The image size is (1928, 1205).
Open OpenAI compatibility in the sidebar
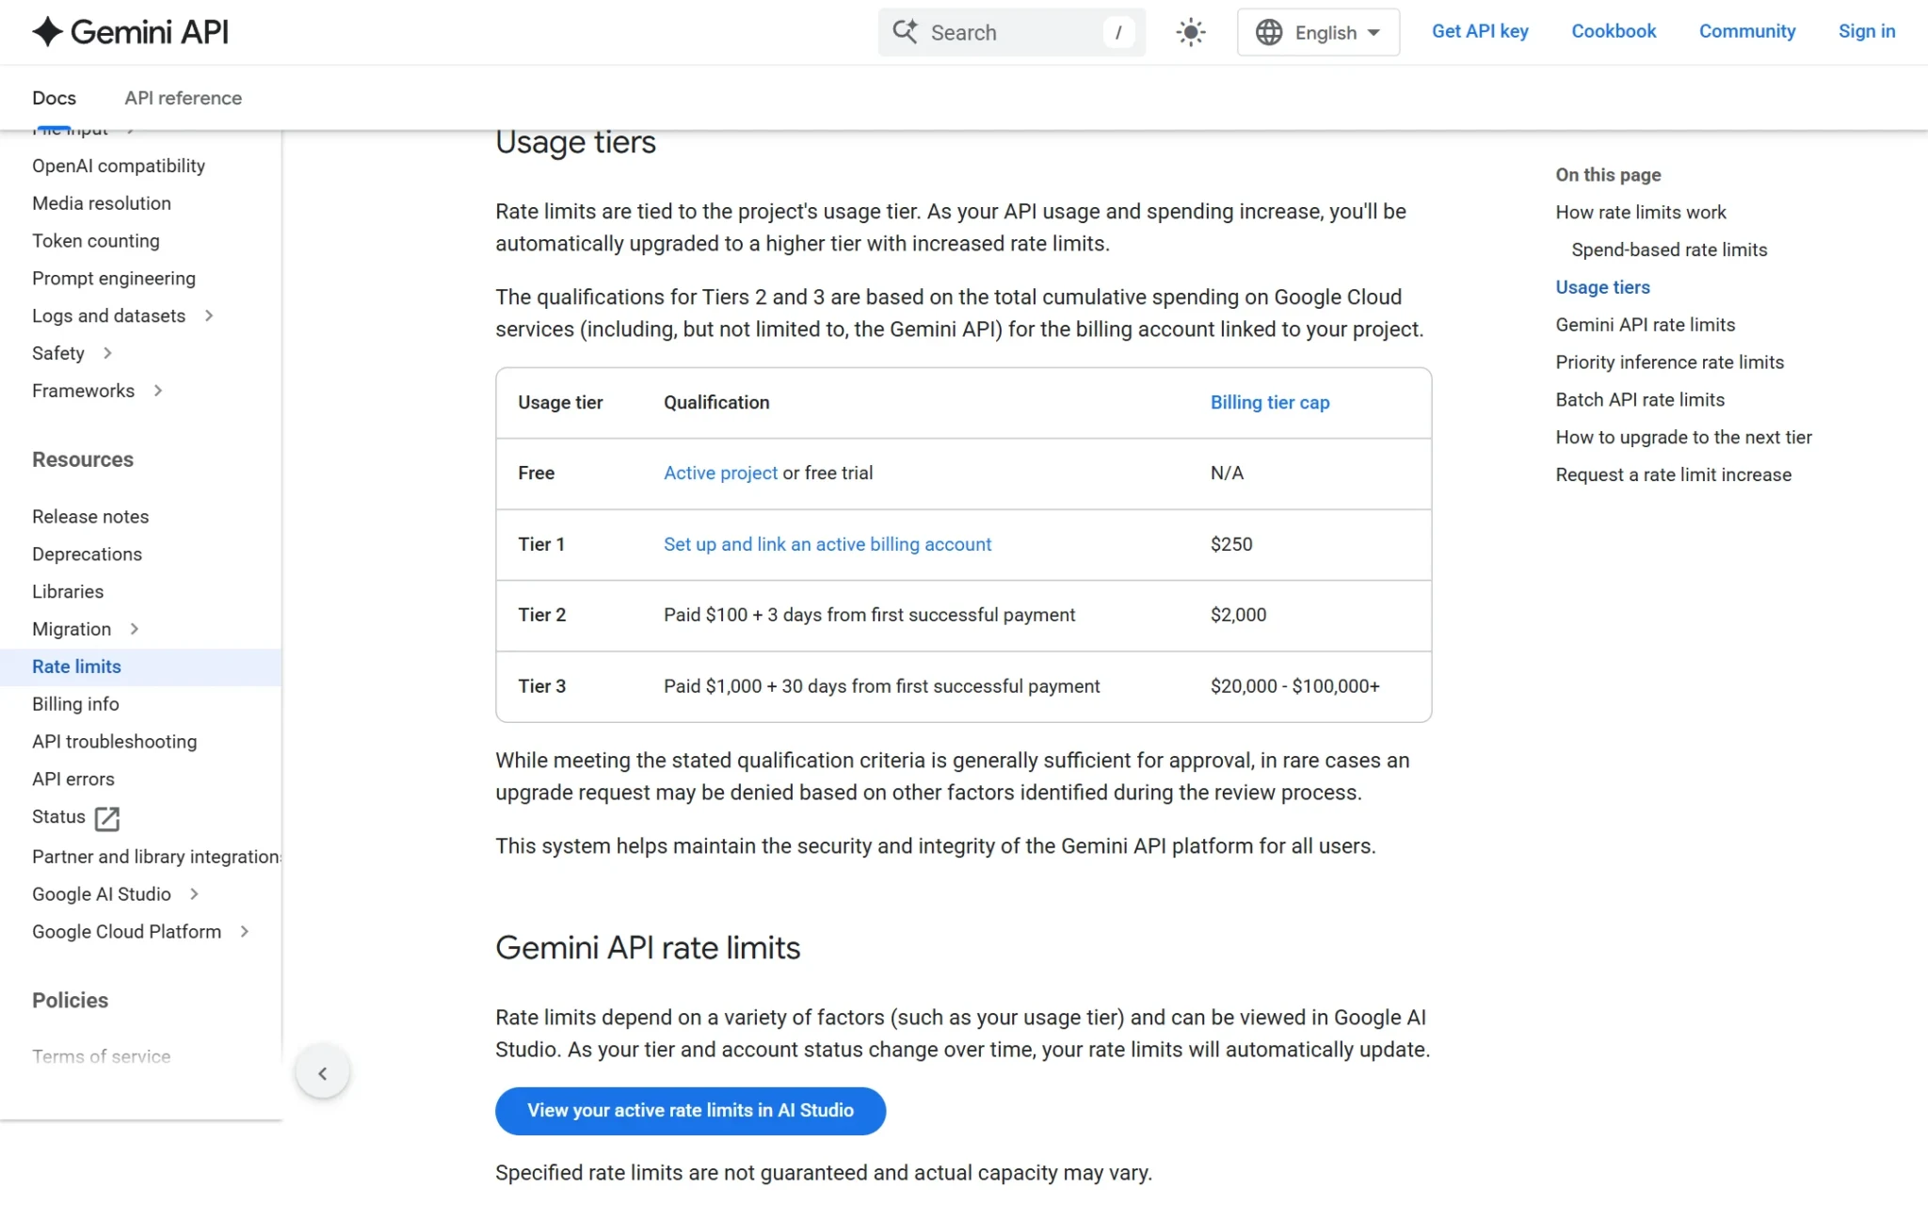(119, 166)
